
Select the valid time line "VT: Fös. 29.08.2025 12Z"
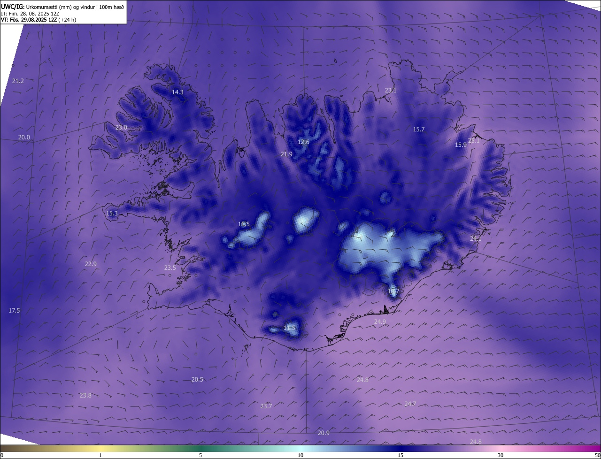click(29, 20)
